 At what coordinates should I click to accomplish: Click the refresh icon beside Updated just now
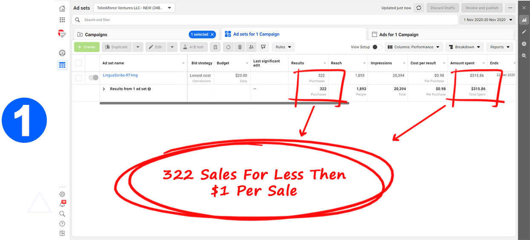[x=419, y=8]
